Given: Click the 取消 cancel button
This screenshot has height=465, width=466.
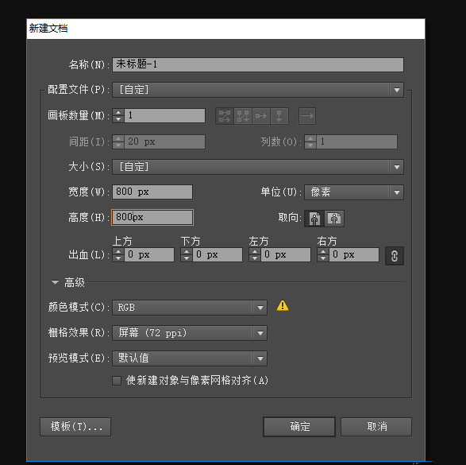Looking at the screenshot, I should point(376,427).
